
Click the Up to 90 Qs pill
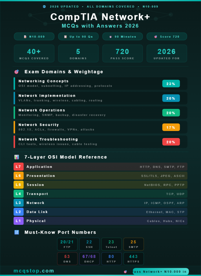point(79,36)
